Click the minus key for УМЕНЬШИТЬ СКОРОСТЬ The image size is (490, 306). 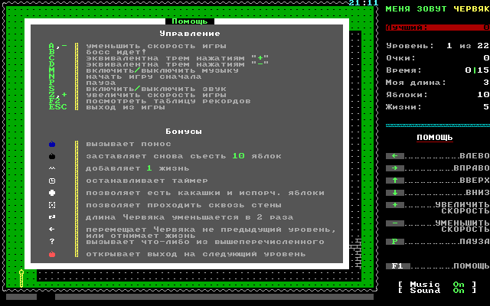pos(395,223)
